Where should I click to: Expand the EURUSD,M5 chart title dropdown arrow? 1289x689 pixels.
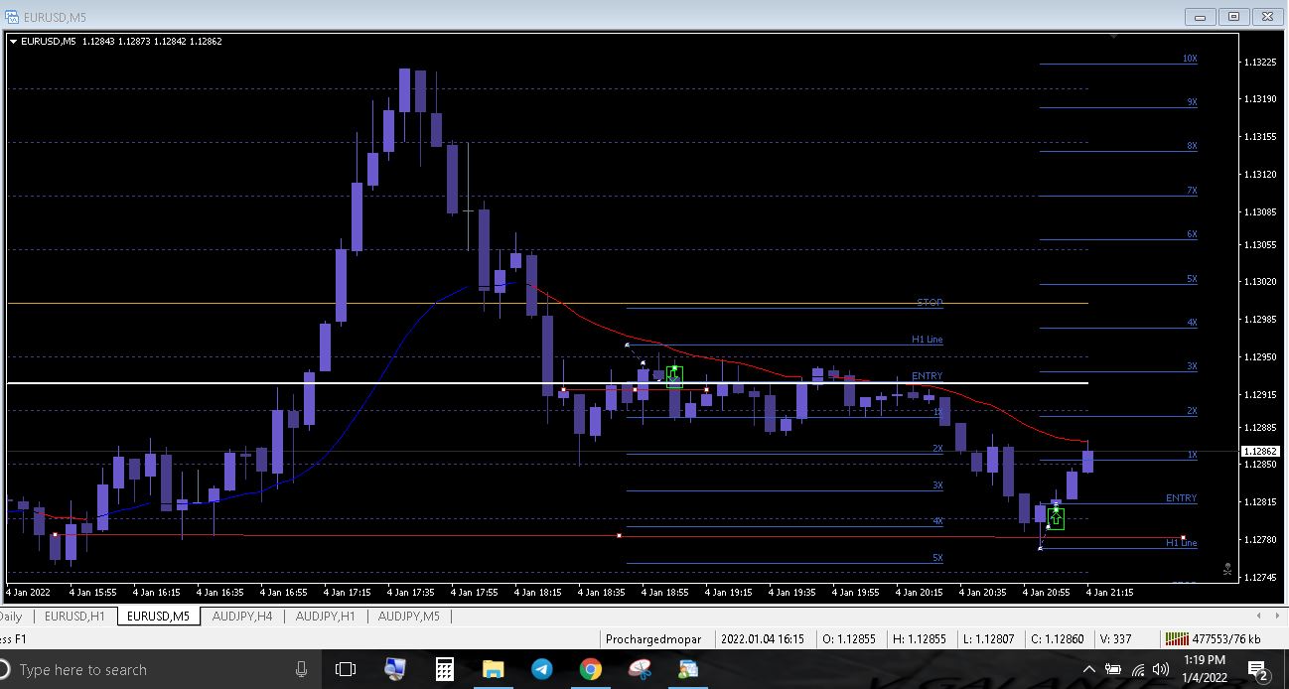13,42
